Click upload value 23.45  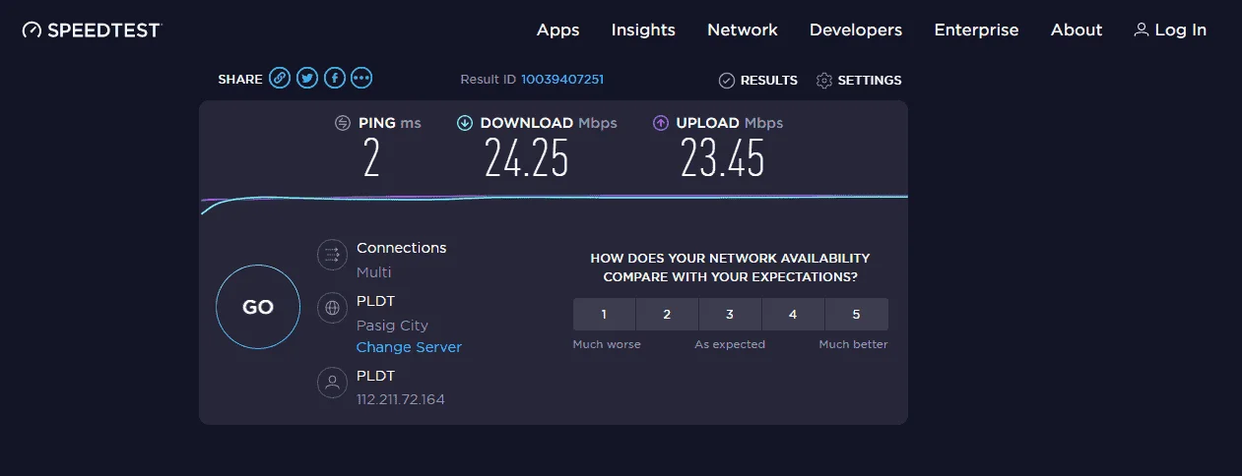tap(723, 157)
